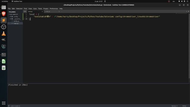190x107 pixels.
Task: Open config.py in the sidebar
Action: (16, 21)
